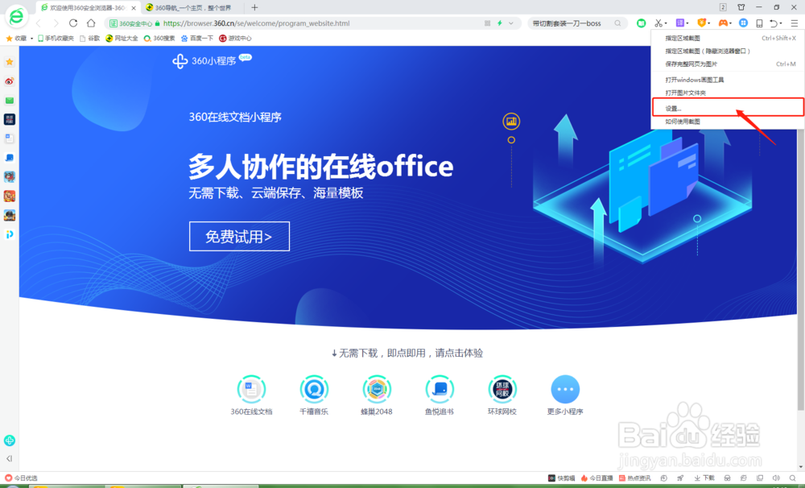Image resolution: width=805 pixels, height=488 pixels.
Task: Click the scissors screenshot tool icon
Action: [x=658, y=23]
